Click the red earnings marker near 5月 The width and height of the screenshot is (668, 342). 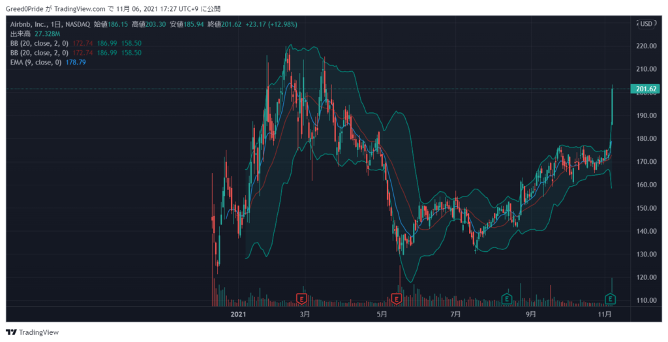[x=396, y=298]
